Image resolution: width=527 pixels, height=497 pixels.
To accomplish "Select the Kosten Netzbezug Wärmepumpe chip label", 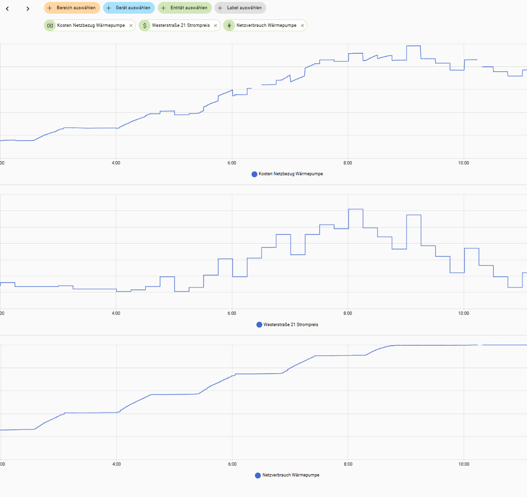I will pyautogui.click(x=91, y=25).
